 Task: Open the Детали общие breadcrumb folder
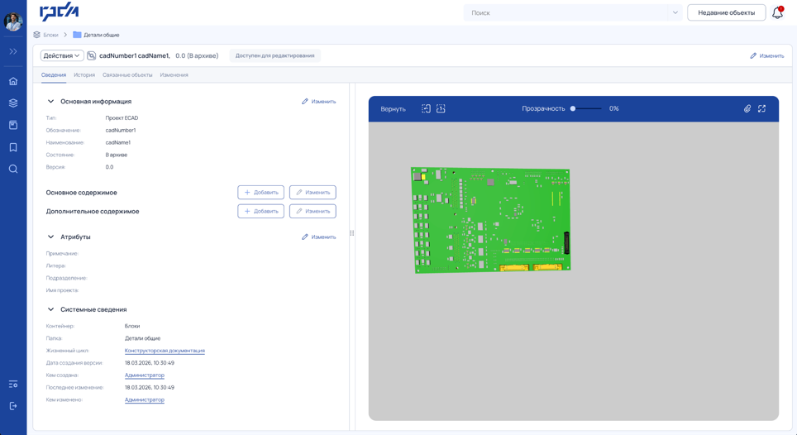pos(102,35)
